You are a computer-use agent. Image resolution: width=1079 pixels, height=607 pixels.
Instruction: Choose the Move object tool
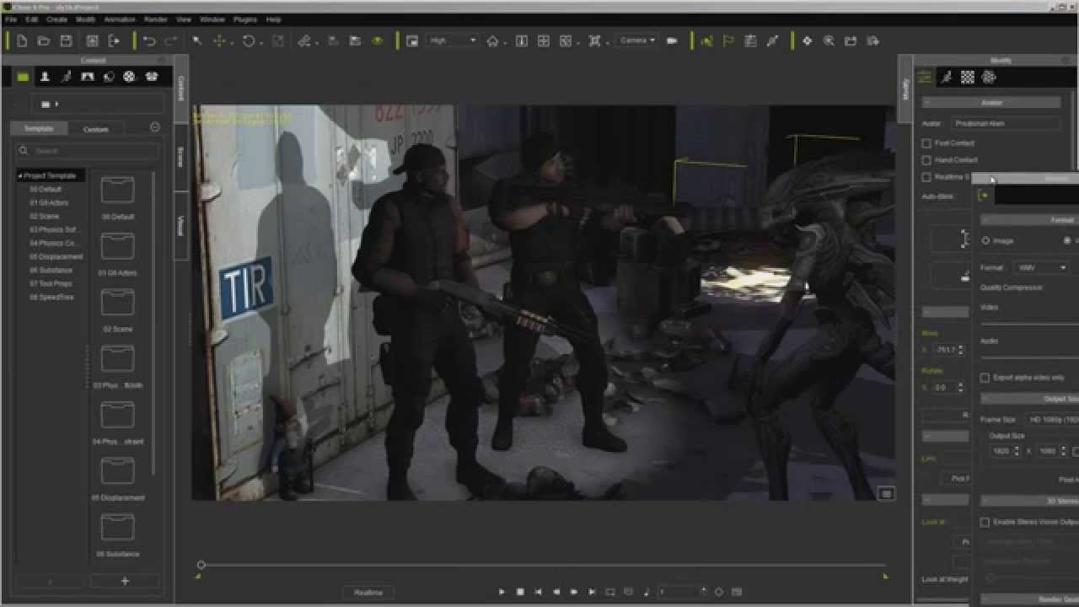[219, 40]
